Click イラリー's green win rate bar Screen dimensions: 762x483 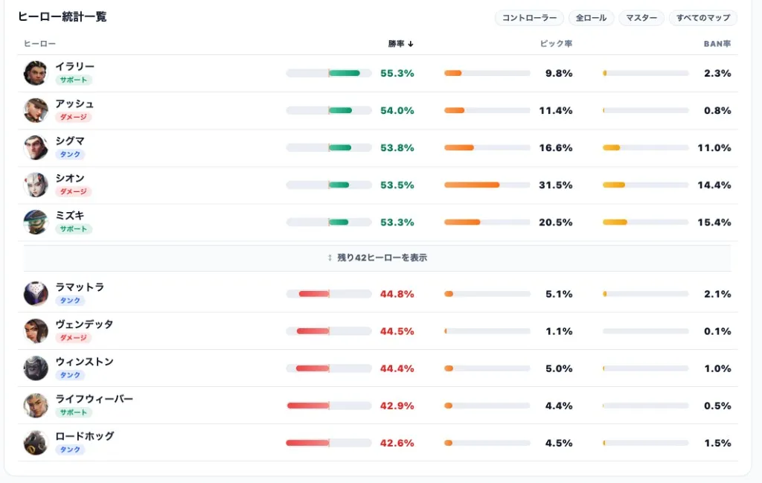[x=345, y=74]
